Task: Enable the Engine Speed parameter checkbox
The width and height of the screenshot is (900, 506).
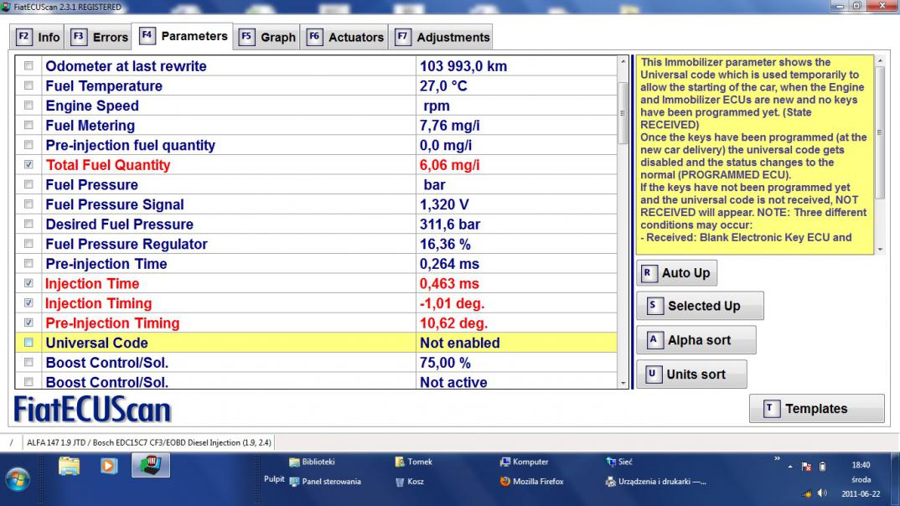Action: point(28,106)
